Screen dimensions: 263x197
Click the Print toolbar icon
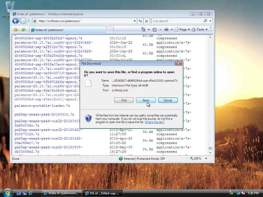tap(166, 30)
